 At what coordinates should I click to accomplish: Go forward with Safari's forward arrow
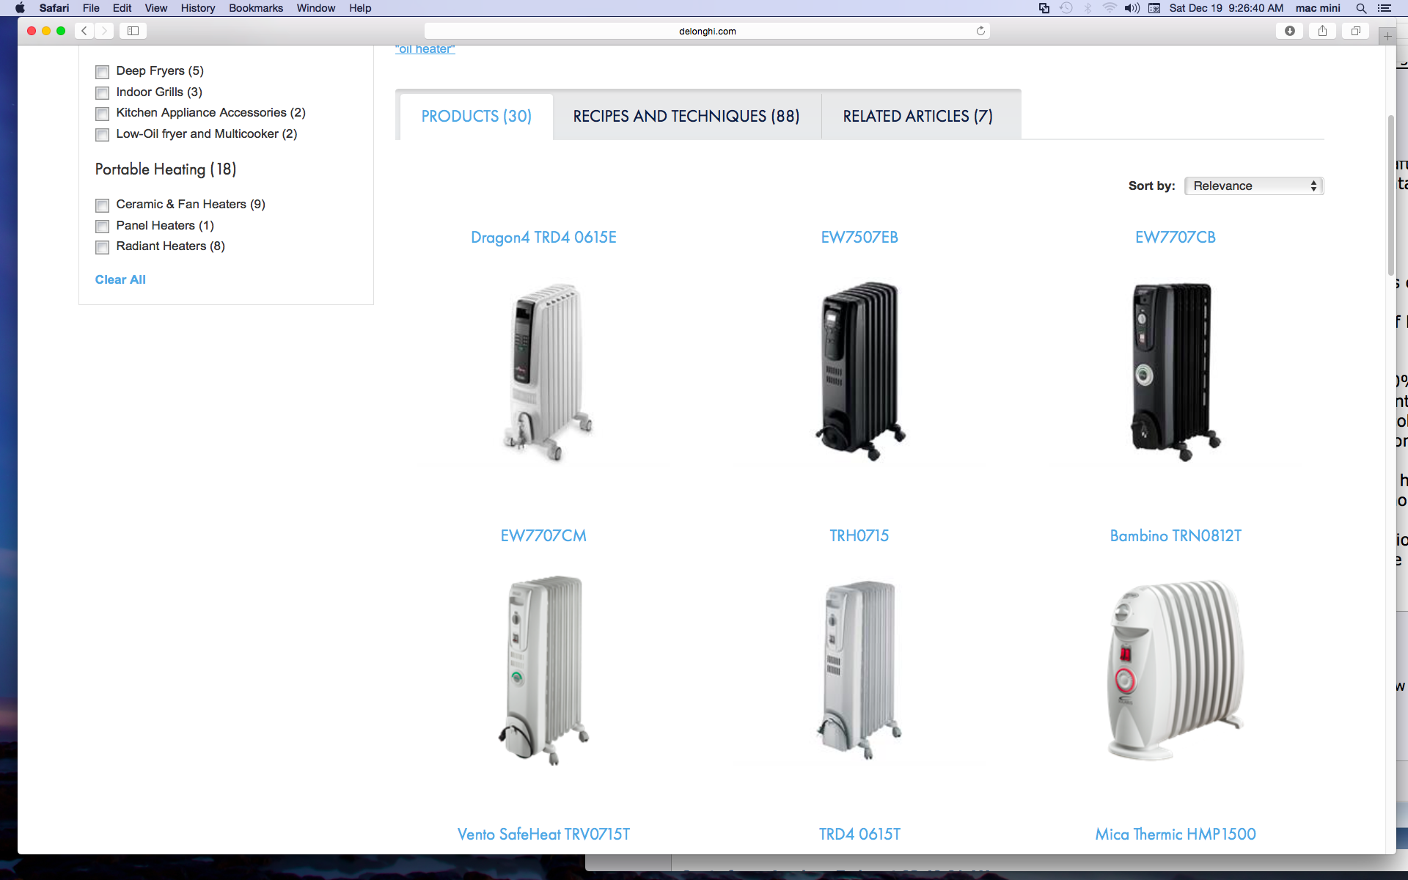(x=104, y=31)
